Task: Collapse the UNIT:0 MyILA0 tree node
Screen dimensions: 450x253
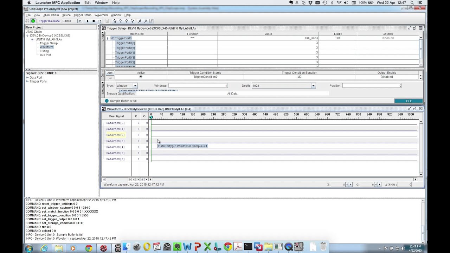Action: click(x=32, y=39)
